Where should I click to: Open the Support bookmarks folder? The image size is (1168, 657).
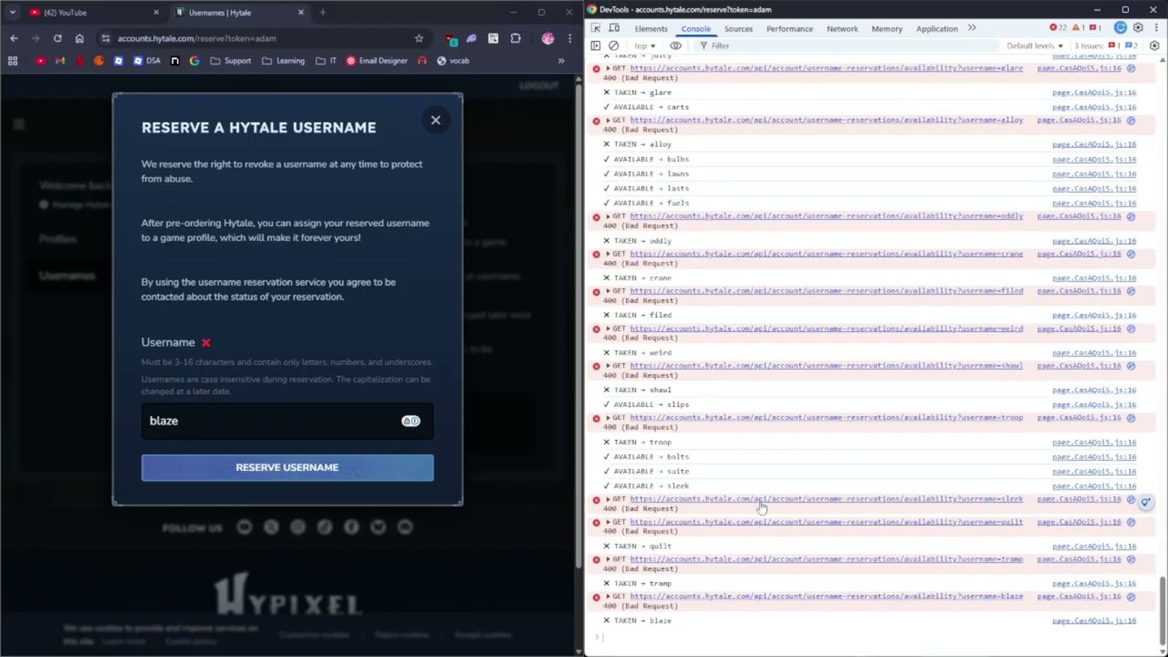tap(231, 61)
